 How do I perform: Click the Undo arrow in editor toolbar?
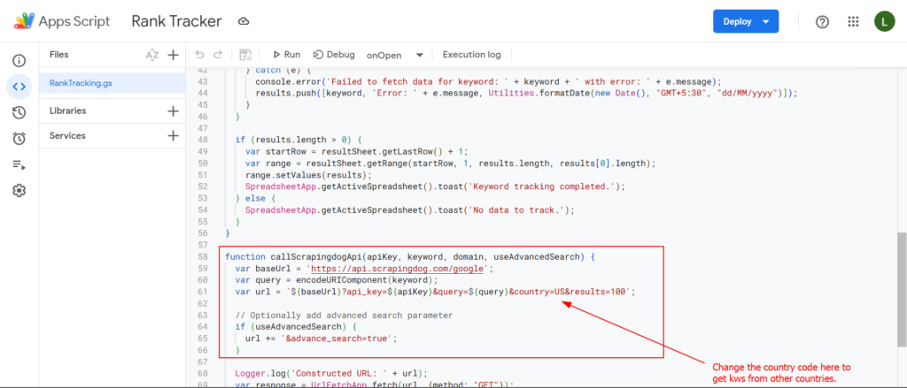pos(199,55)
